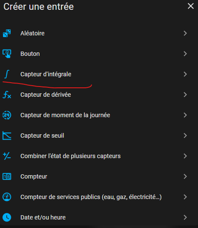198x228 pixels.
Task: Click the 24-hour time of day icon
Action: tap(7, 115)
